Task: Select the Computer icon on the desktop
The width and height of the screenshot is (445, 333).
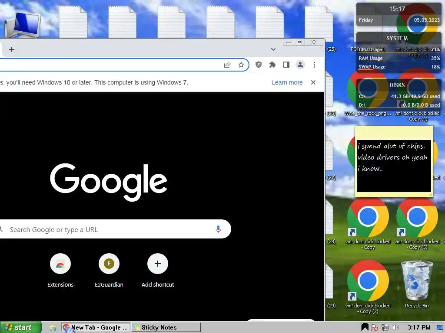Action: click(x=23, y=25)
